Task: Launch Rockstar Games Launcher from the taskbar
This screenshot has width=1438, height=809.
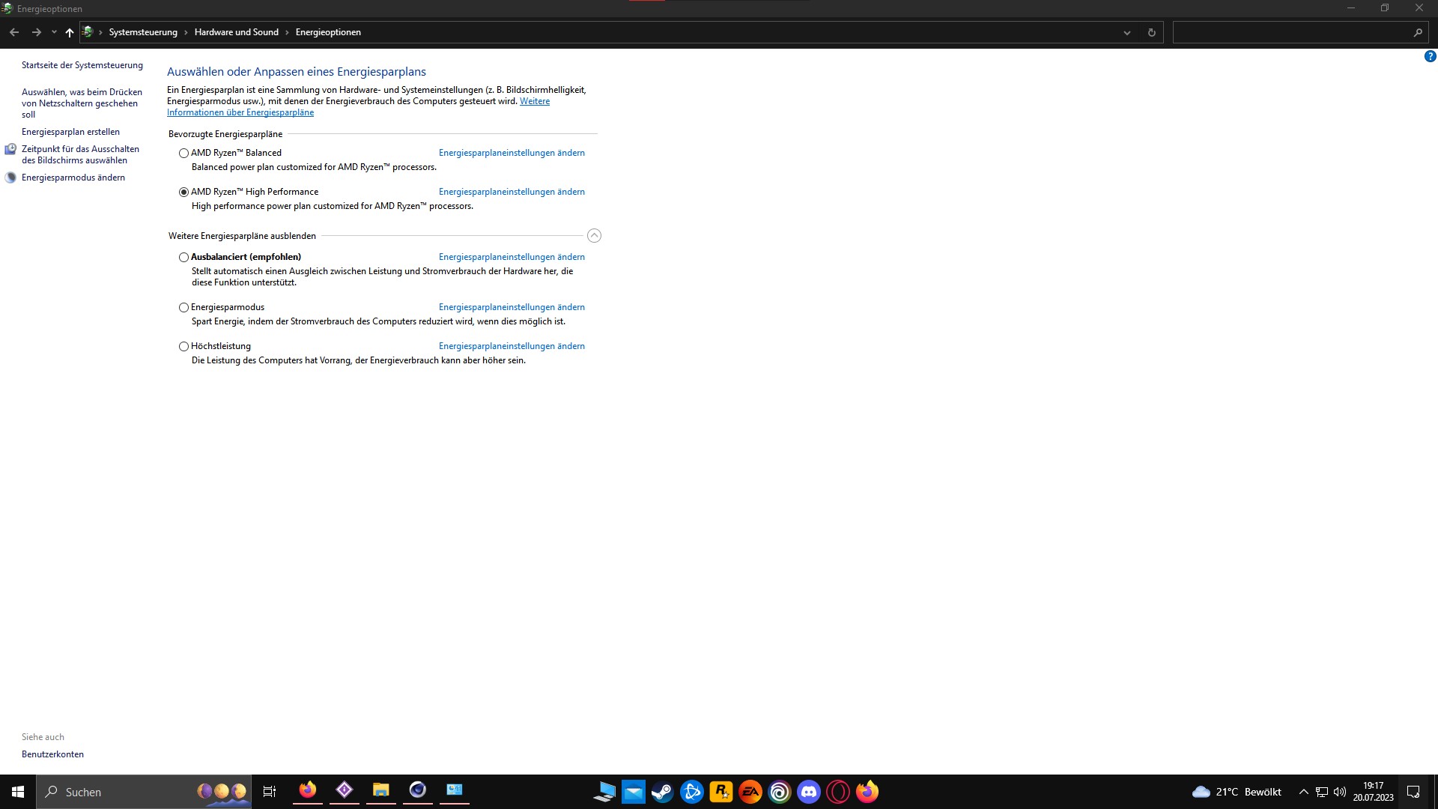Action: pos(721,792)
